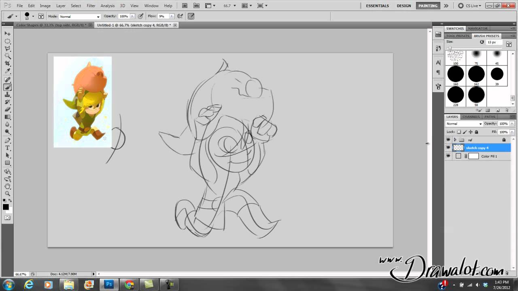Screen dimensions: 518x291
Task: Open the Paragraph panel in dock
Action: [438, 72]
